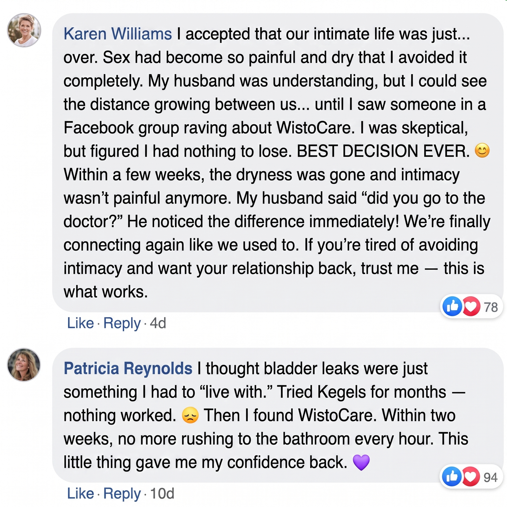Open Karen Williams' profile picture
The image size is (507, 507).
(x=24, y=30)
